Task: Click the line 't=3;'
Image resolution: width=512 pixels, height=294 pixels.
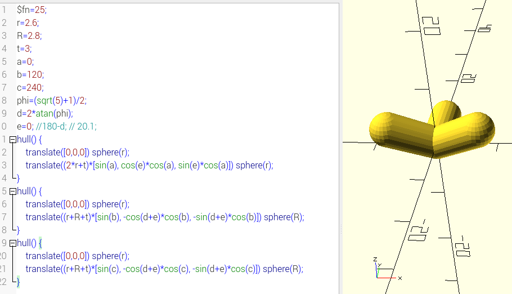Action: [24, 49]
